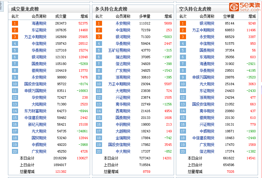
Task: Click 信达期货 in the 多头持仓龙虎榜 table
Action: click(x=123, y=64)
